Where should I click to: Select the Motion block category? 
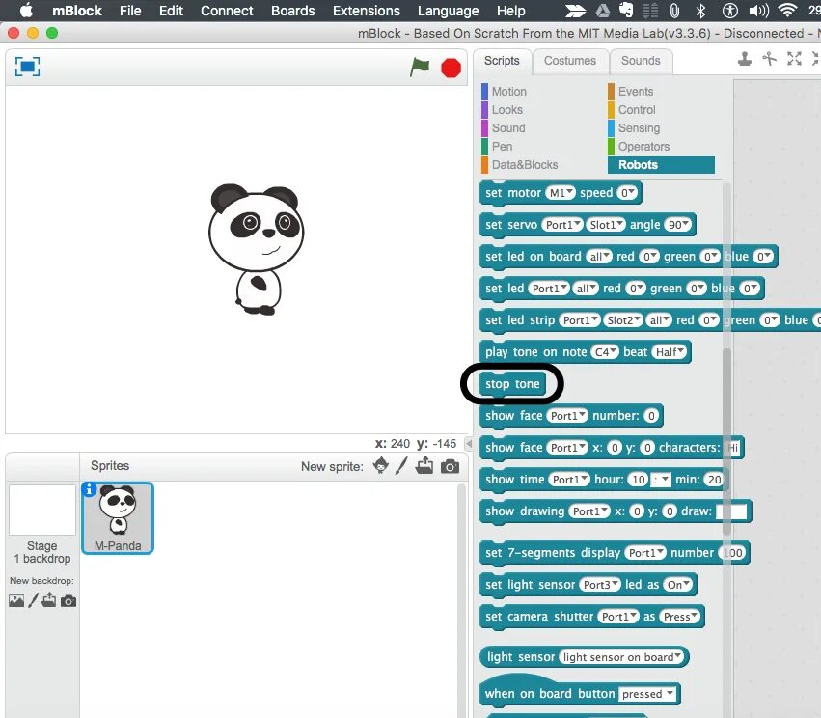pyautogui.click(x=509, y=92)
